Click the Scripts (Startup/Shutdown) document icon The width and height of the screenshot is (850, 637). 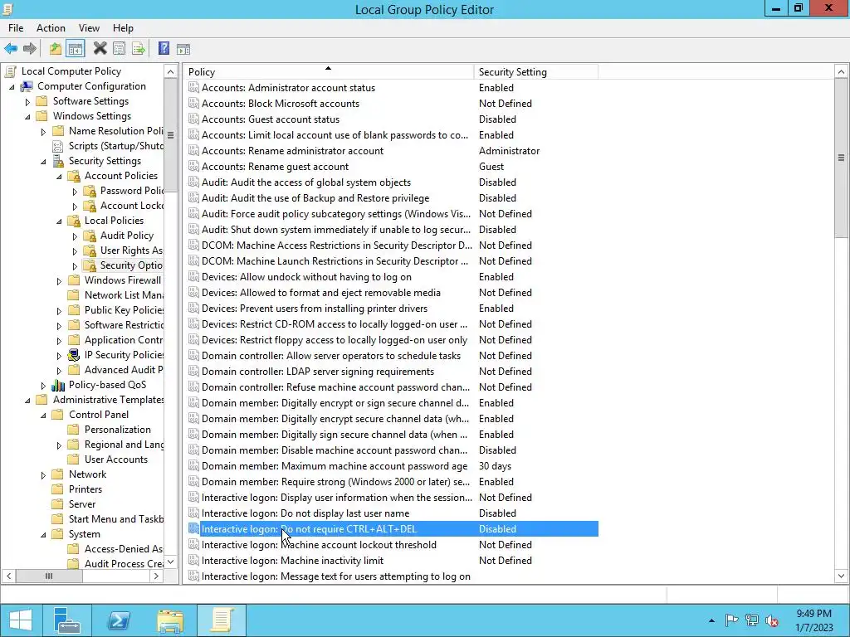pos(57,146)
